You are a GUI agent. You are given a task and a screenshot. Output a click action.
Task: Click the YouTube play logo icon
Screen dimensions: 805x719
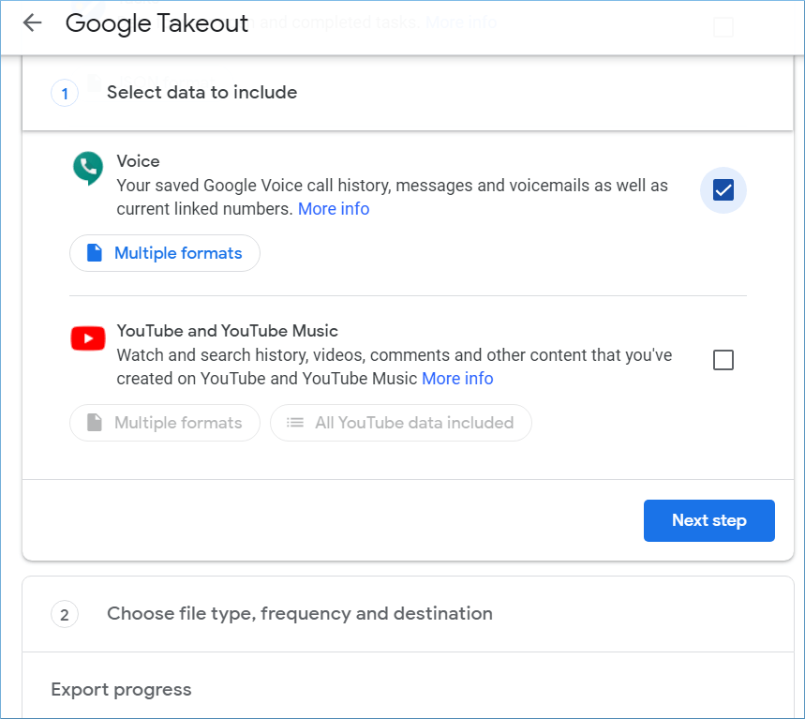(88, 338)
